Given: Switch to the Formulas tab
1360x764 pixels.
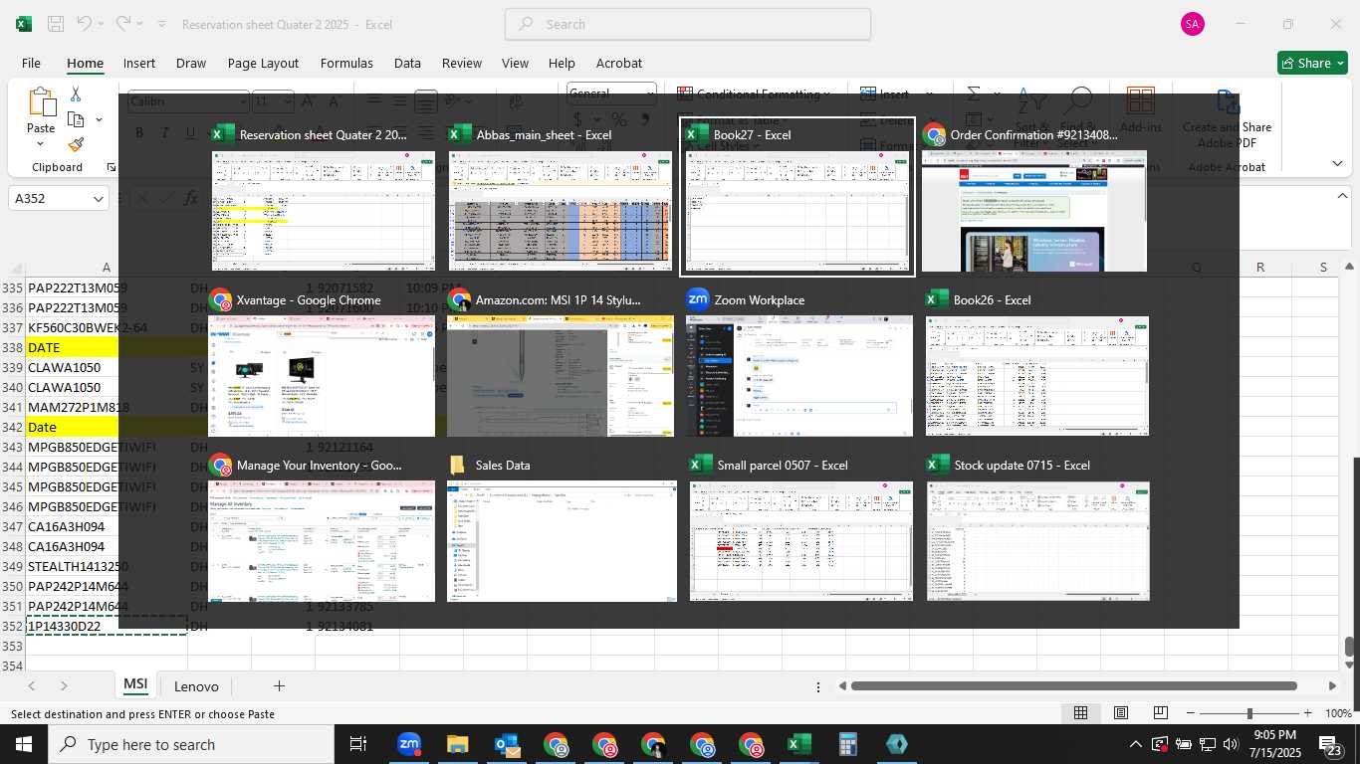Looking at the screenshot, I should [346, 63].
